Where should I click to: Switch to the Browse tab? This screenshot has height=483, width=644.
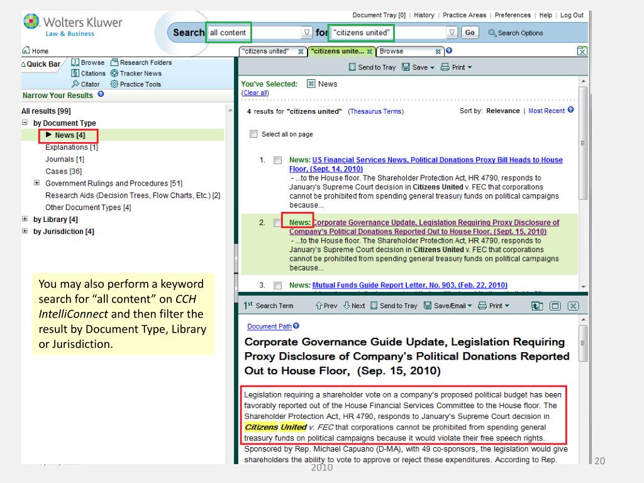coord(391,52)
